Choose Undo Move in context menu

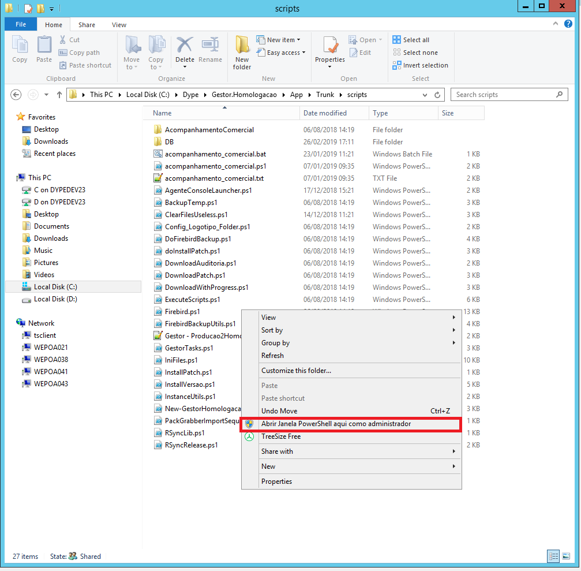351,411
